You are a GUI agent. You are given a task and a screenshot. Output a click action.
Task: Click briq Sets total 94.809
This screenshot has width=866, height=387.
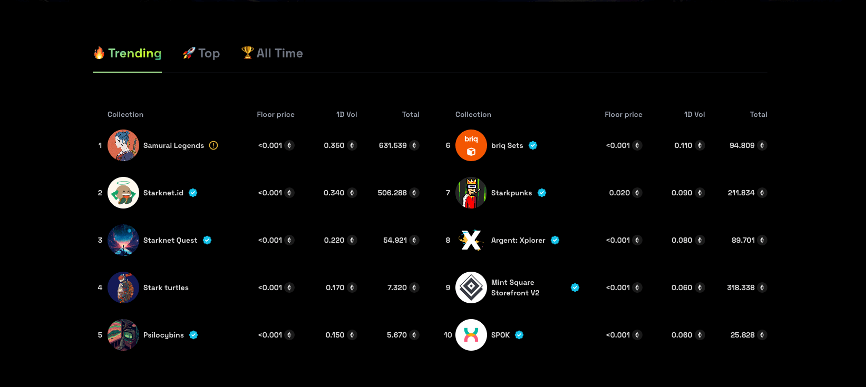742,145
